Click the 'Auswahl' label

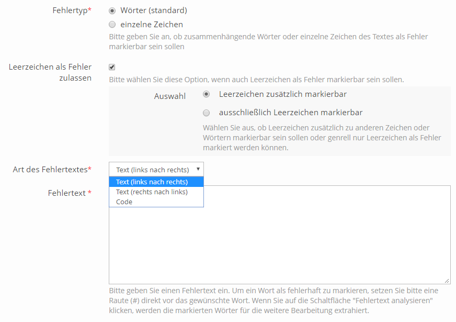[x=170, y=96]
